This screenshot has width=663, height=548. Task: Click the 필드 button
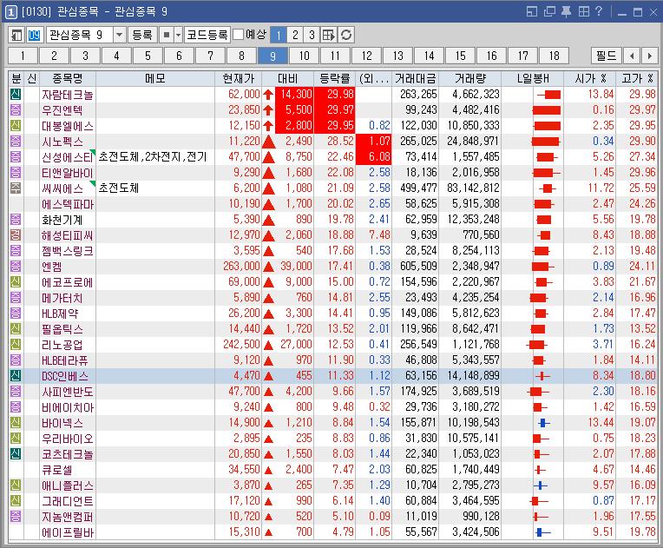click(x=607, y=56)
